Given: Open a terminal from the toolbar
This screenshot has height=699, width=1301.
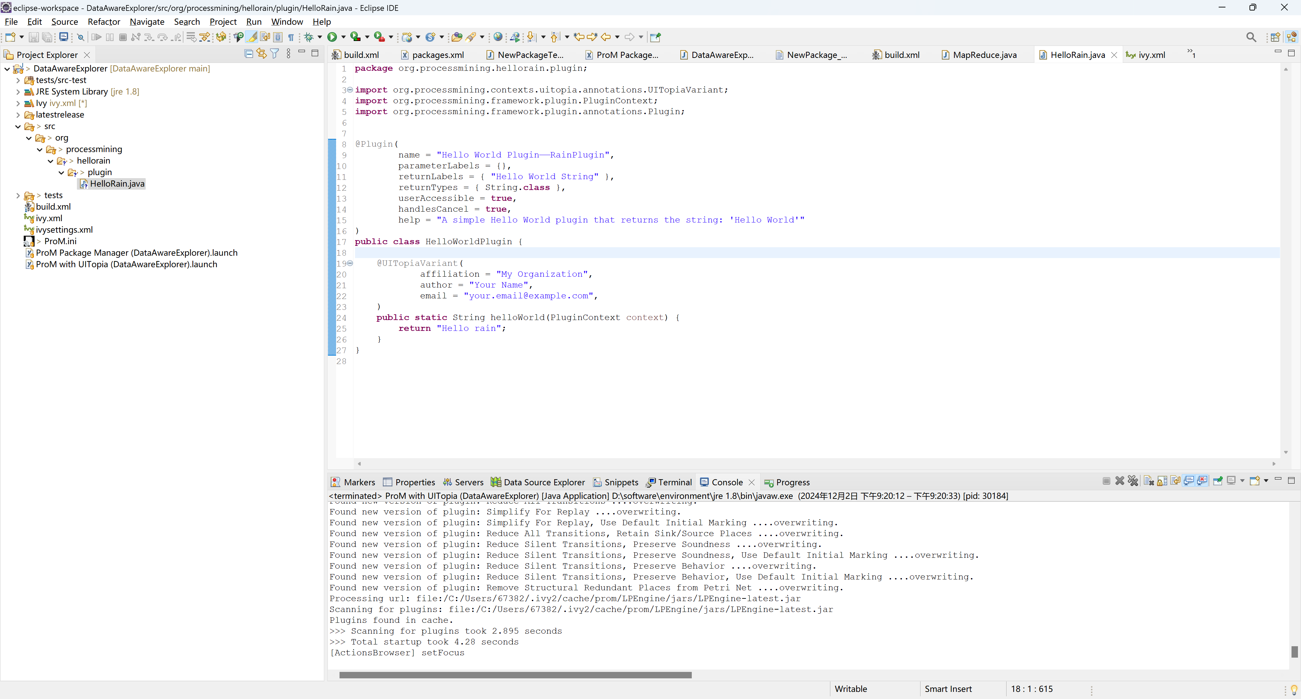Looking at the screenshot, I should (x=64, y=37).
